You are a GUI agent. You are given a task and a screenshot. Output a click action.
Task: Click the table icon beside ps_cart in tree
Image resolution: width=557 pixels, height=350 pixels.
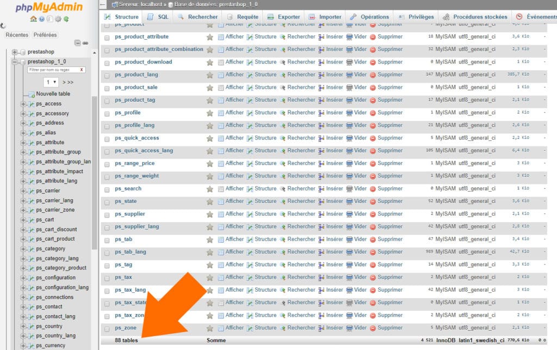click(x=31, y=220)
